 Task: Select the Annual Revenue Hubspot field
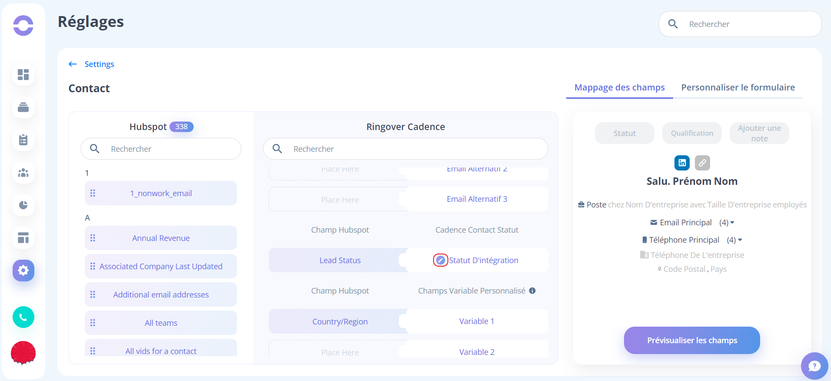(x=161, y=238)
